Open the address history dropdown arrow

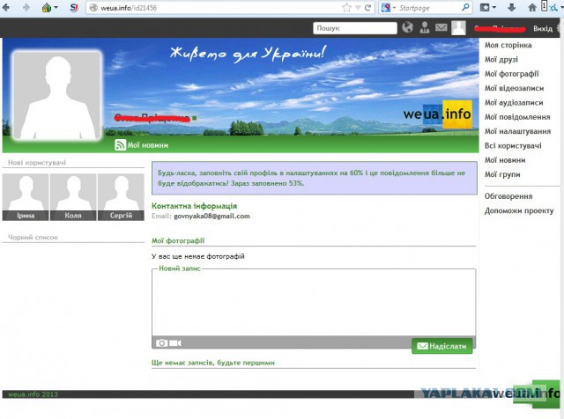[x=358, y=8]
